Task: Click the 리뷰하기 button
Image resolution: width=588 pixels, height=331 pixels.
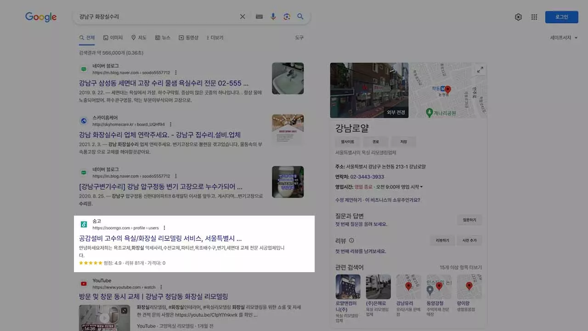Action: coord(442,240)
